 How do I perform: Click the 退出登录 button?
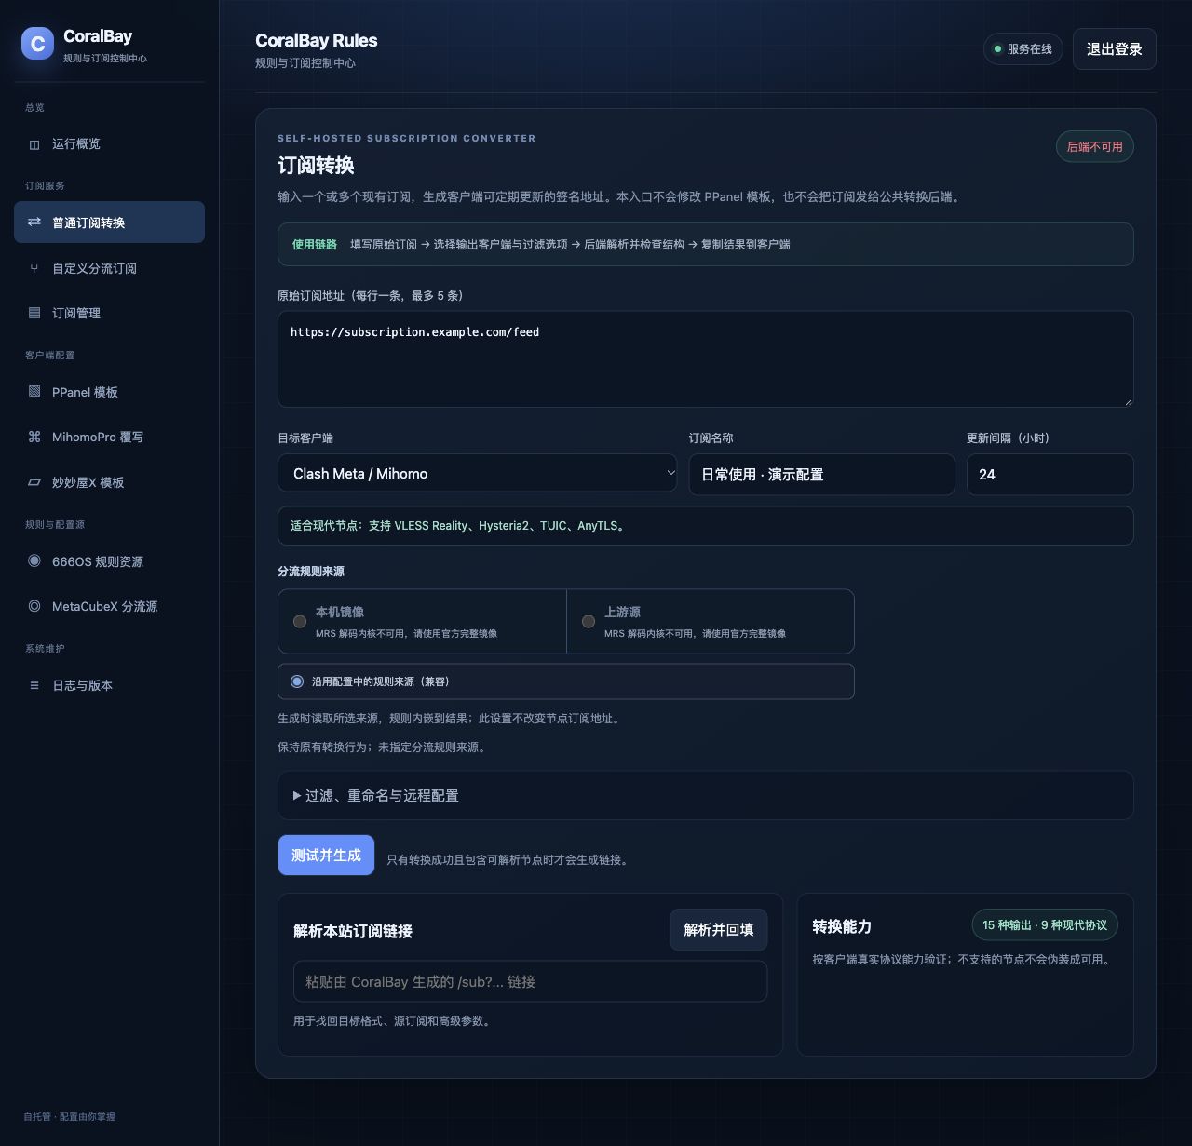pyautogui.click(x=1115, y=49)
